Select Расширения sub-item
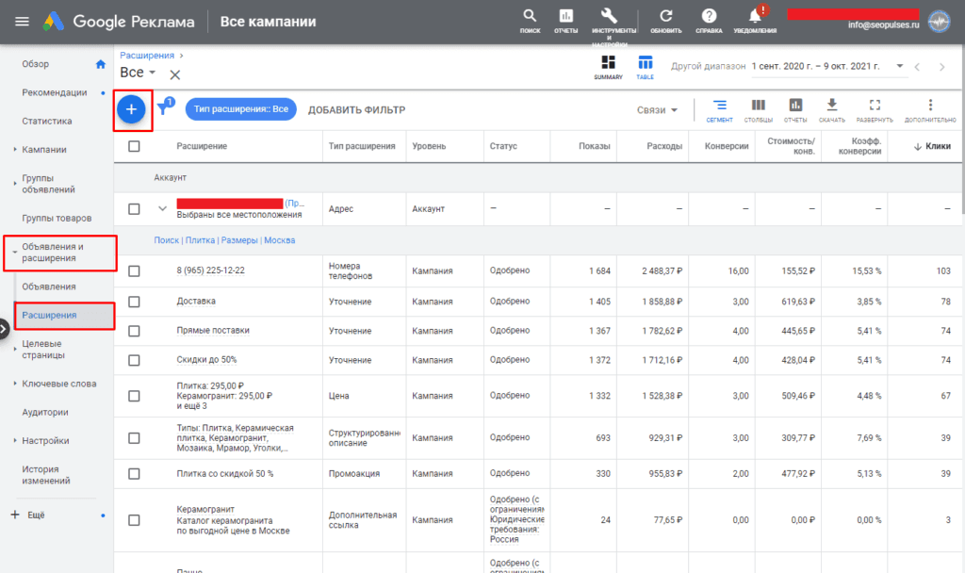Screen dimensions: 965x573 [x=49, y=315]
